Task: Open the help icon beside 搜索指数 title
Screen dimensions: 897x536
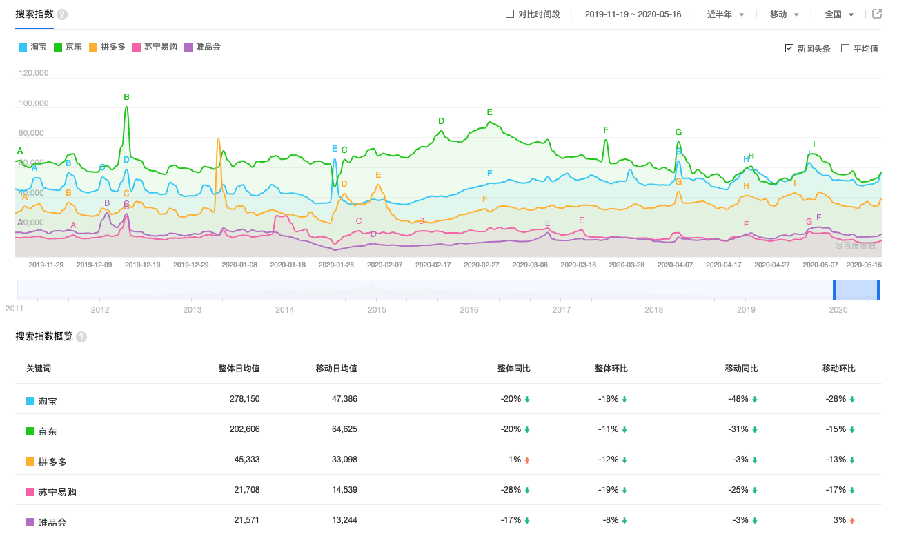Action: (62, 14)
